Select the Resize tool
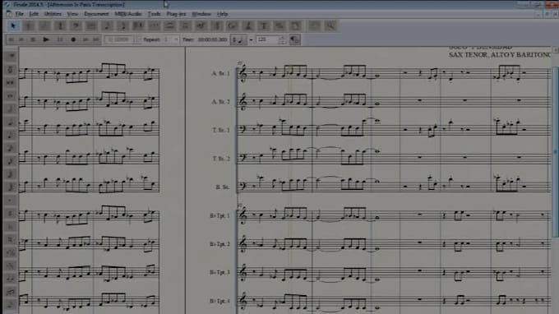Image resolution: width=559 pixels, height=314 pixels. tap(279, 26)
